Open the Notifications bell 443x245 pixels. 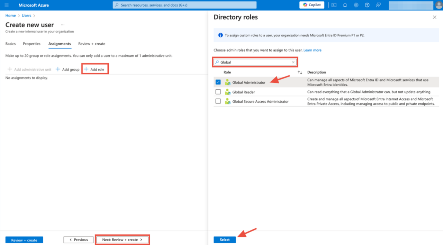point(345,5)
